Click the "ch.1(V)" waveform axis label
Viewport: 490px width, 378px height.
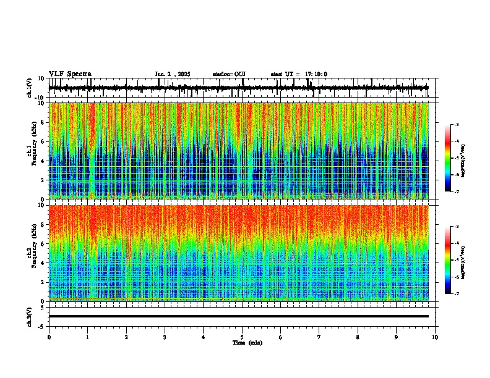point(29,88)
